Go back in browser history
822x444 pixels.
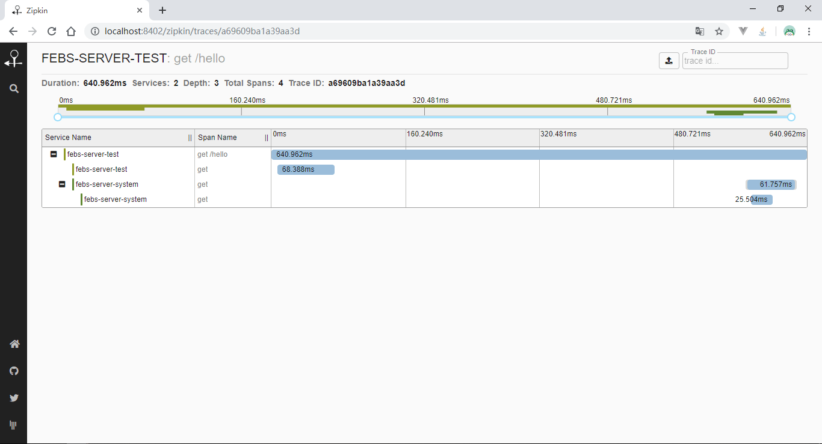point(13,31)
